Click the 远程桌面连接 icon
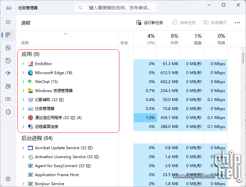Viewport: 246px width, 187px height. [x=31, y=127]
